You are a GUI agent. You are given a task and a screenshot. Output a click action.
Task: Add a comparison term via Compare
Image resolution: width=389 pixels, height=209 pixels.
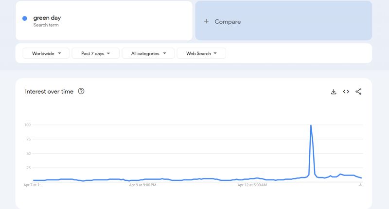coord(283,21)
